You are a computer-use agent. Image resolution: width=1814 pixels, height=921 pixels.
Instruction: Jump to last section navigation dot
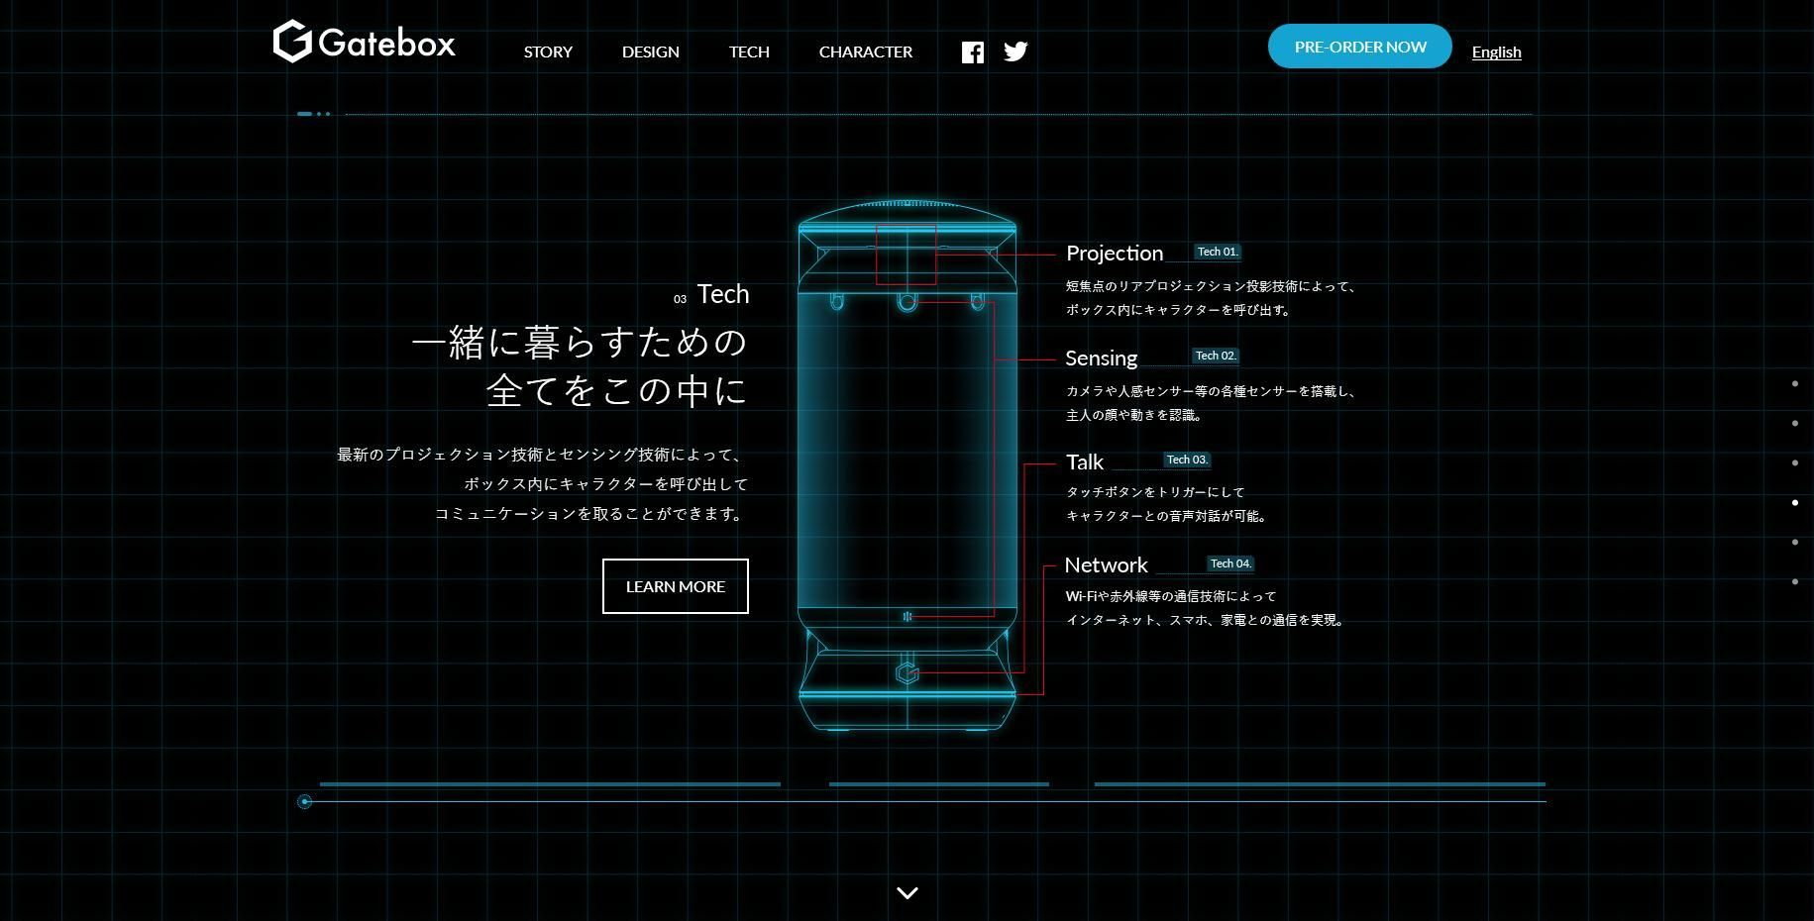[x=1795, y=582]
